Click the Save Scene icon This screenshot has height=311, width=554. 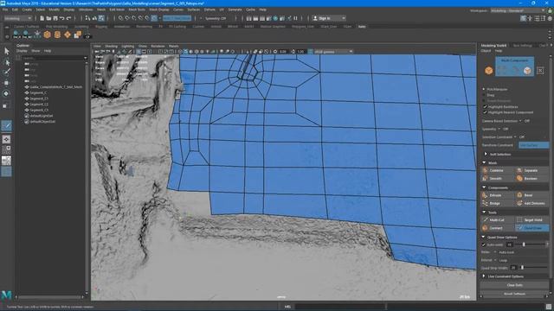[55, 18]
